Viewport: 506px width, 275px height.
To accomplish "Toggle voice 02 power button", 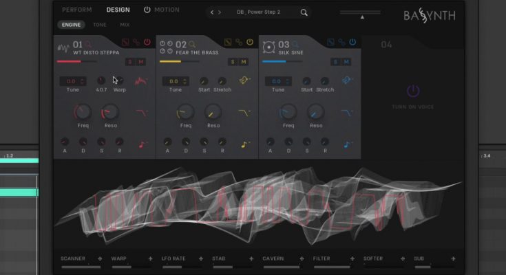I will click(249, 43).
